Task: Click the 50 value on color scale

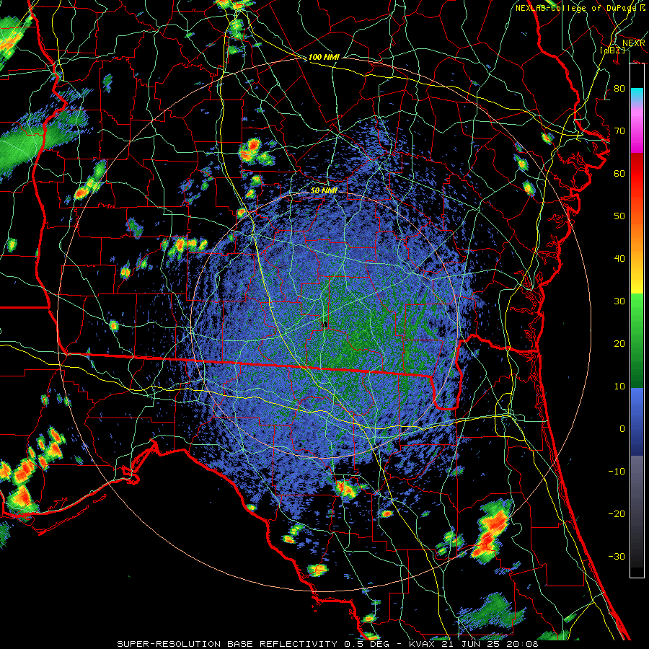Action: [619, 216]
